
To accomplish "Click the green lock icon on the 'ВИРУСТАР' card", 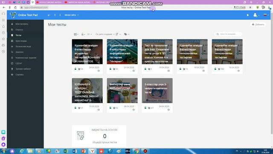I will coord(110,108).
